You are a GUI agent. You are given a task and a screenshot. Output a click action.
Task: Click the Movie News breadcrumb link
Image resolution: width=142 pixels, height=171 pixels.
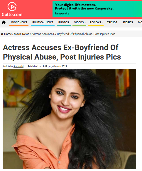(x=22, y=34)
